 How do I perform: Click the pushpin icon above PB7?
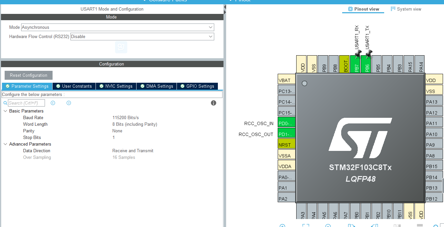(358, 54)
